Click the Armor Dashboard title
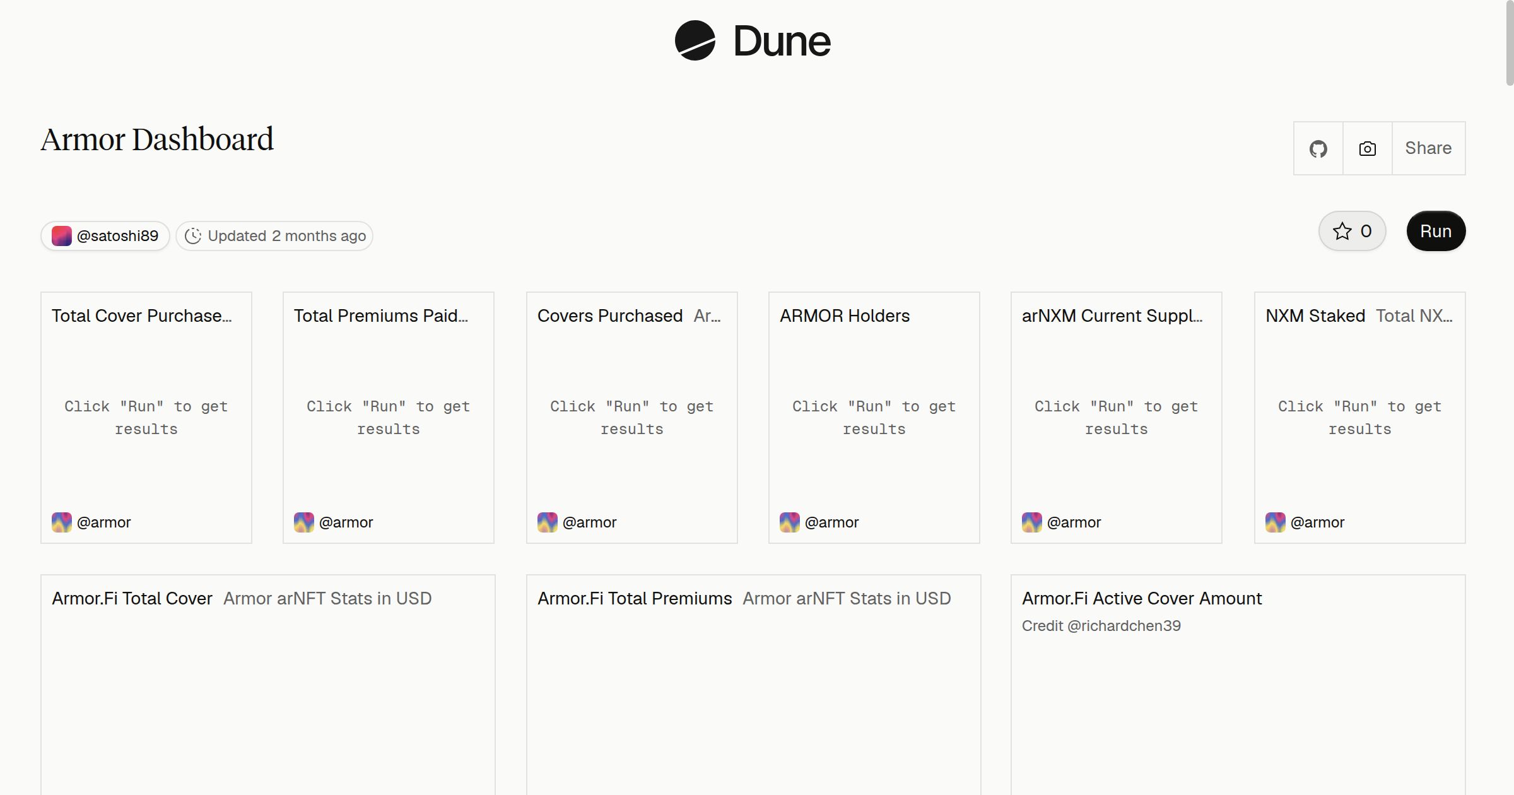The height and width of the screenshot is (795, 1514). 157,139
